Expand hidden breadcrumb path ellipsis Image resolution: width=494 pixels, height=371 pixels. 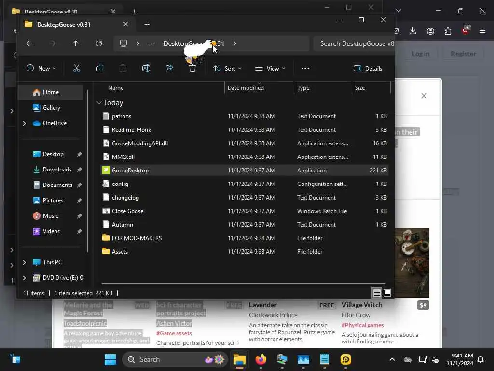pyautogui.click(x=152, y=43)
